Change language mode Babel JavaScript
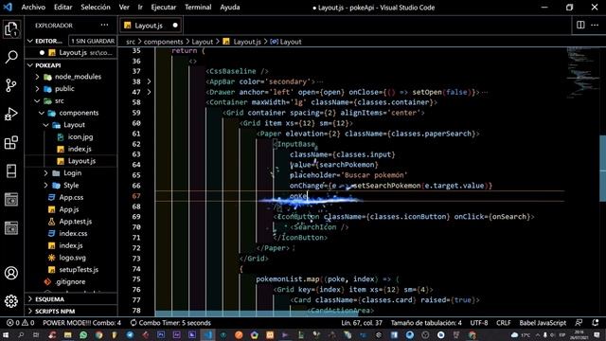 543,323
